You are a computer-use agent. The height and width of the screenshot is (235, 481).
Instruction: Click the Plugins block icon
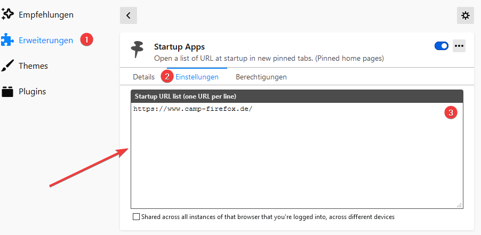pyautogui.click(x=7, y=91)
